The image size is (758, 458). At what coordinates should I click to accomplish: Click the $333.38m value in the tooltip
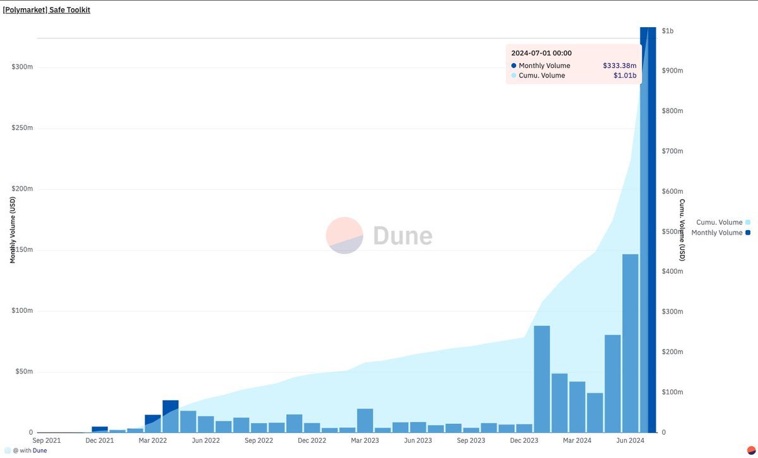point(620,66)
